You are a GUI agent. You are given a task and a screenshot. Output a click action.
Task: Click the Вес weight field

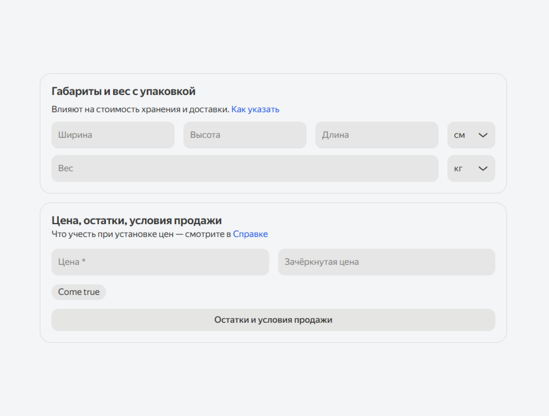245,168
